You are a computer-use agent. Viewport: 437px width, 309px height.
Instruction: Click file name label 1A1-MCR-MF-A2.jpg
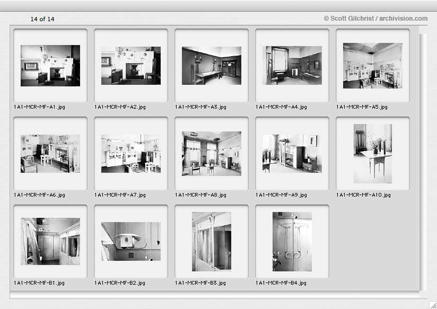[120, 107]
